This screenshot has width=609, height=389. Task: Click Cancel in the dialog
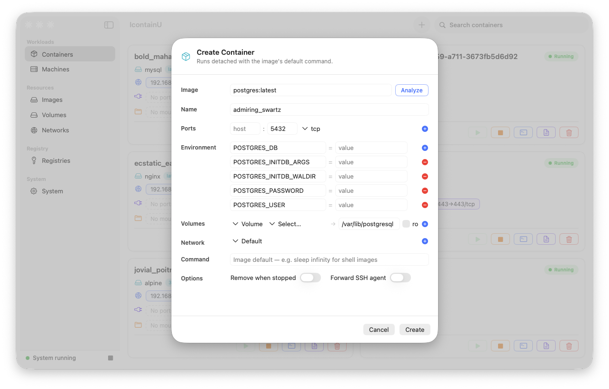click(x=379, y=329)
